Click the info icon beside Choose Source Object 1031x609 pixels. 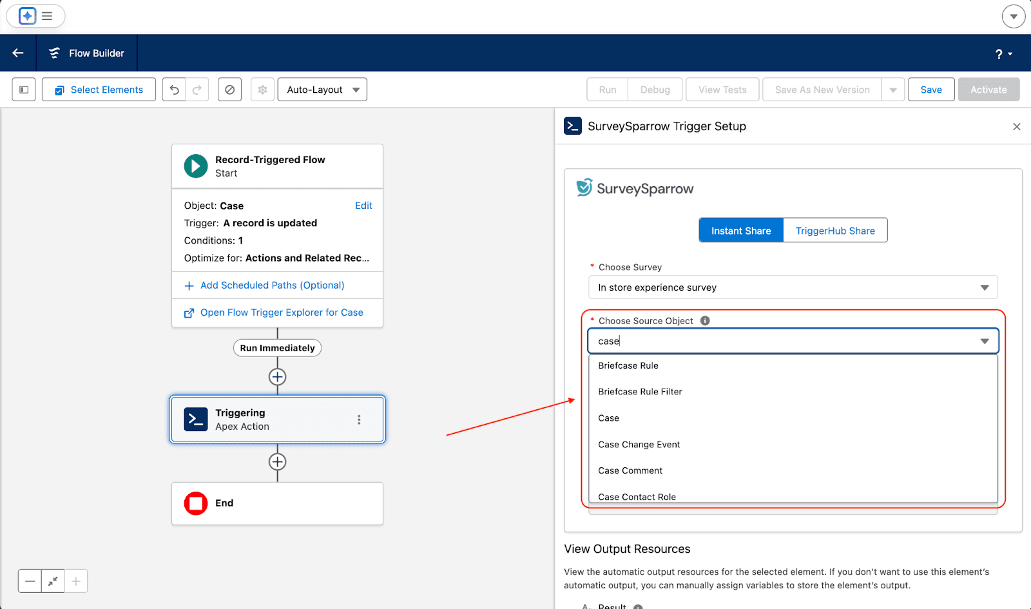(x=705, y=321)
